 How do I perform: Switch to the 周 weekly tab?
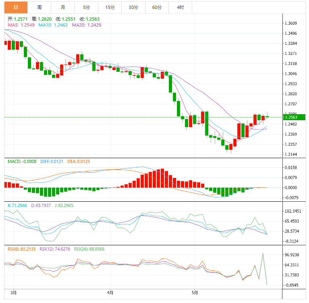pyautogui.click(x=39, y=8)
